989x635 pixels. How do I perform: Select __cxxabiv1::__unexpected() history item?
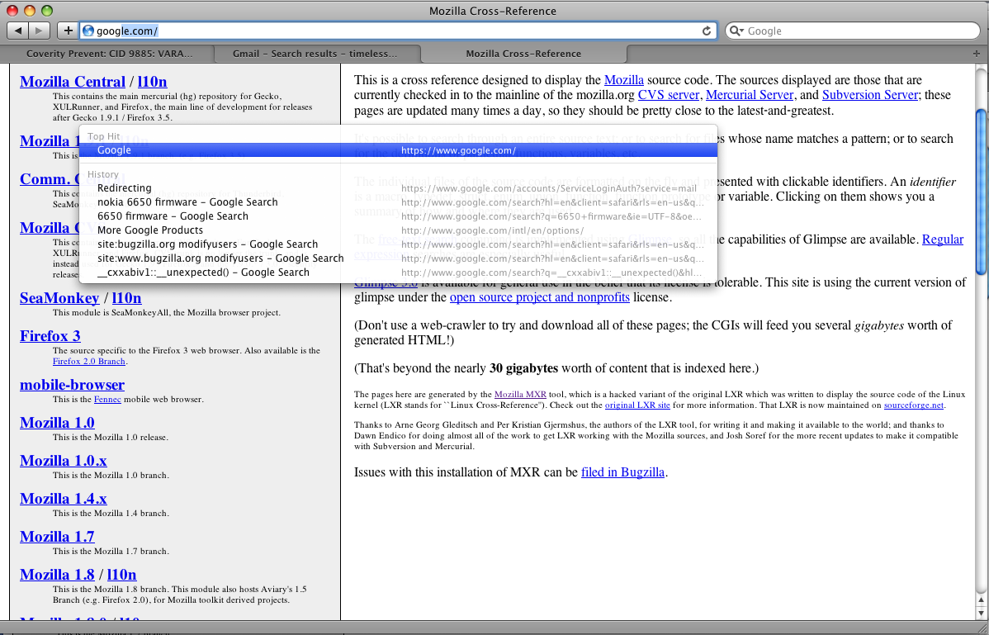tap(398, 272)
